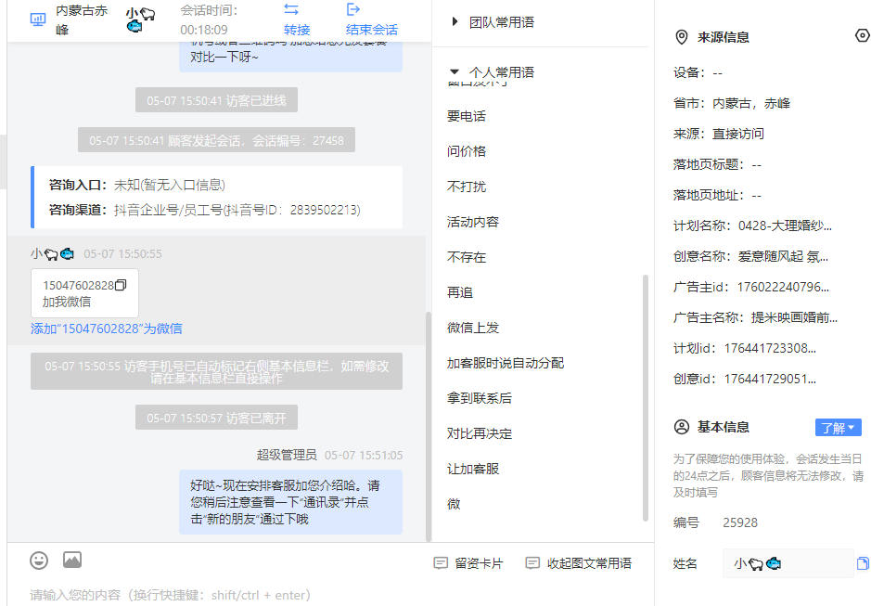This screenshot has width=871, height=606.
Task: Select the 再追 quick phrase
Action: click(460, 292)
